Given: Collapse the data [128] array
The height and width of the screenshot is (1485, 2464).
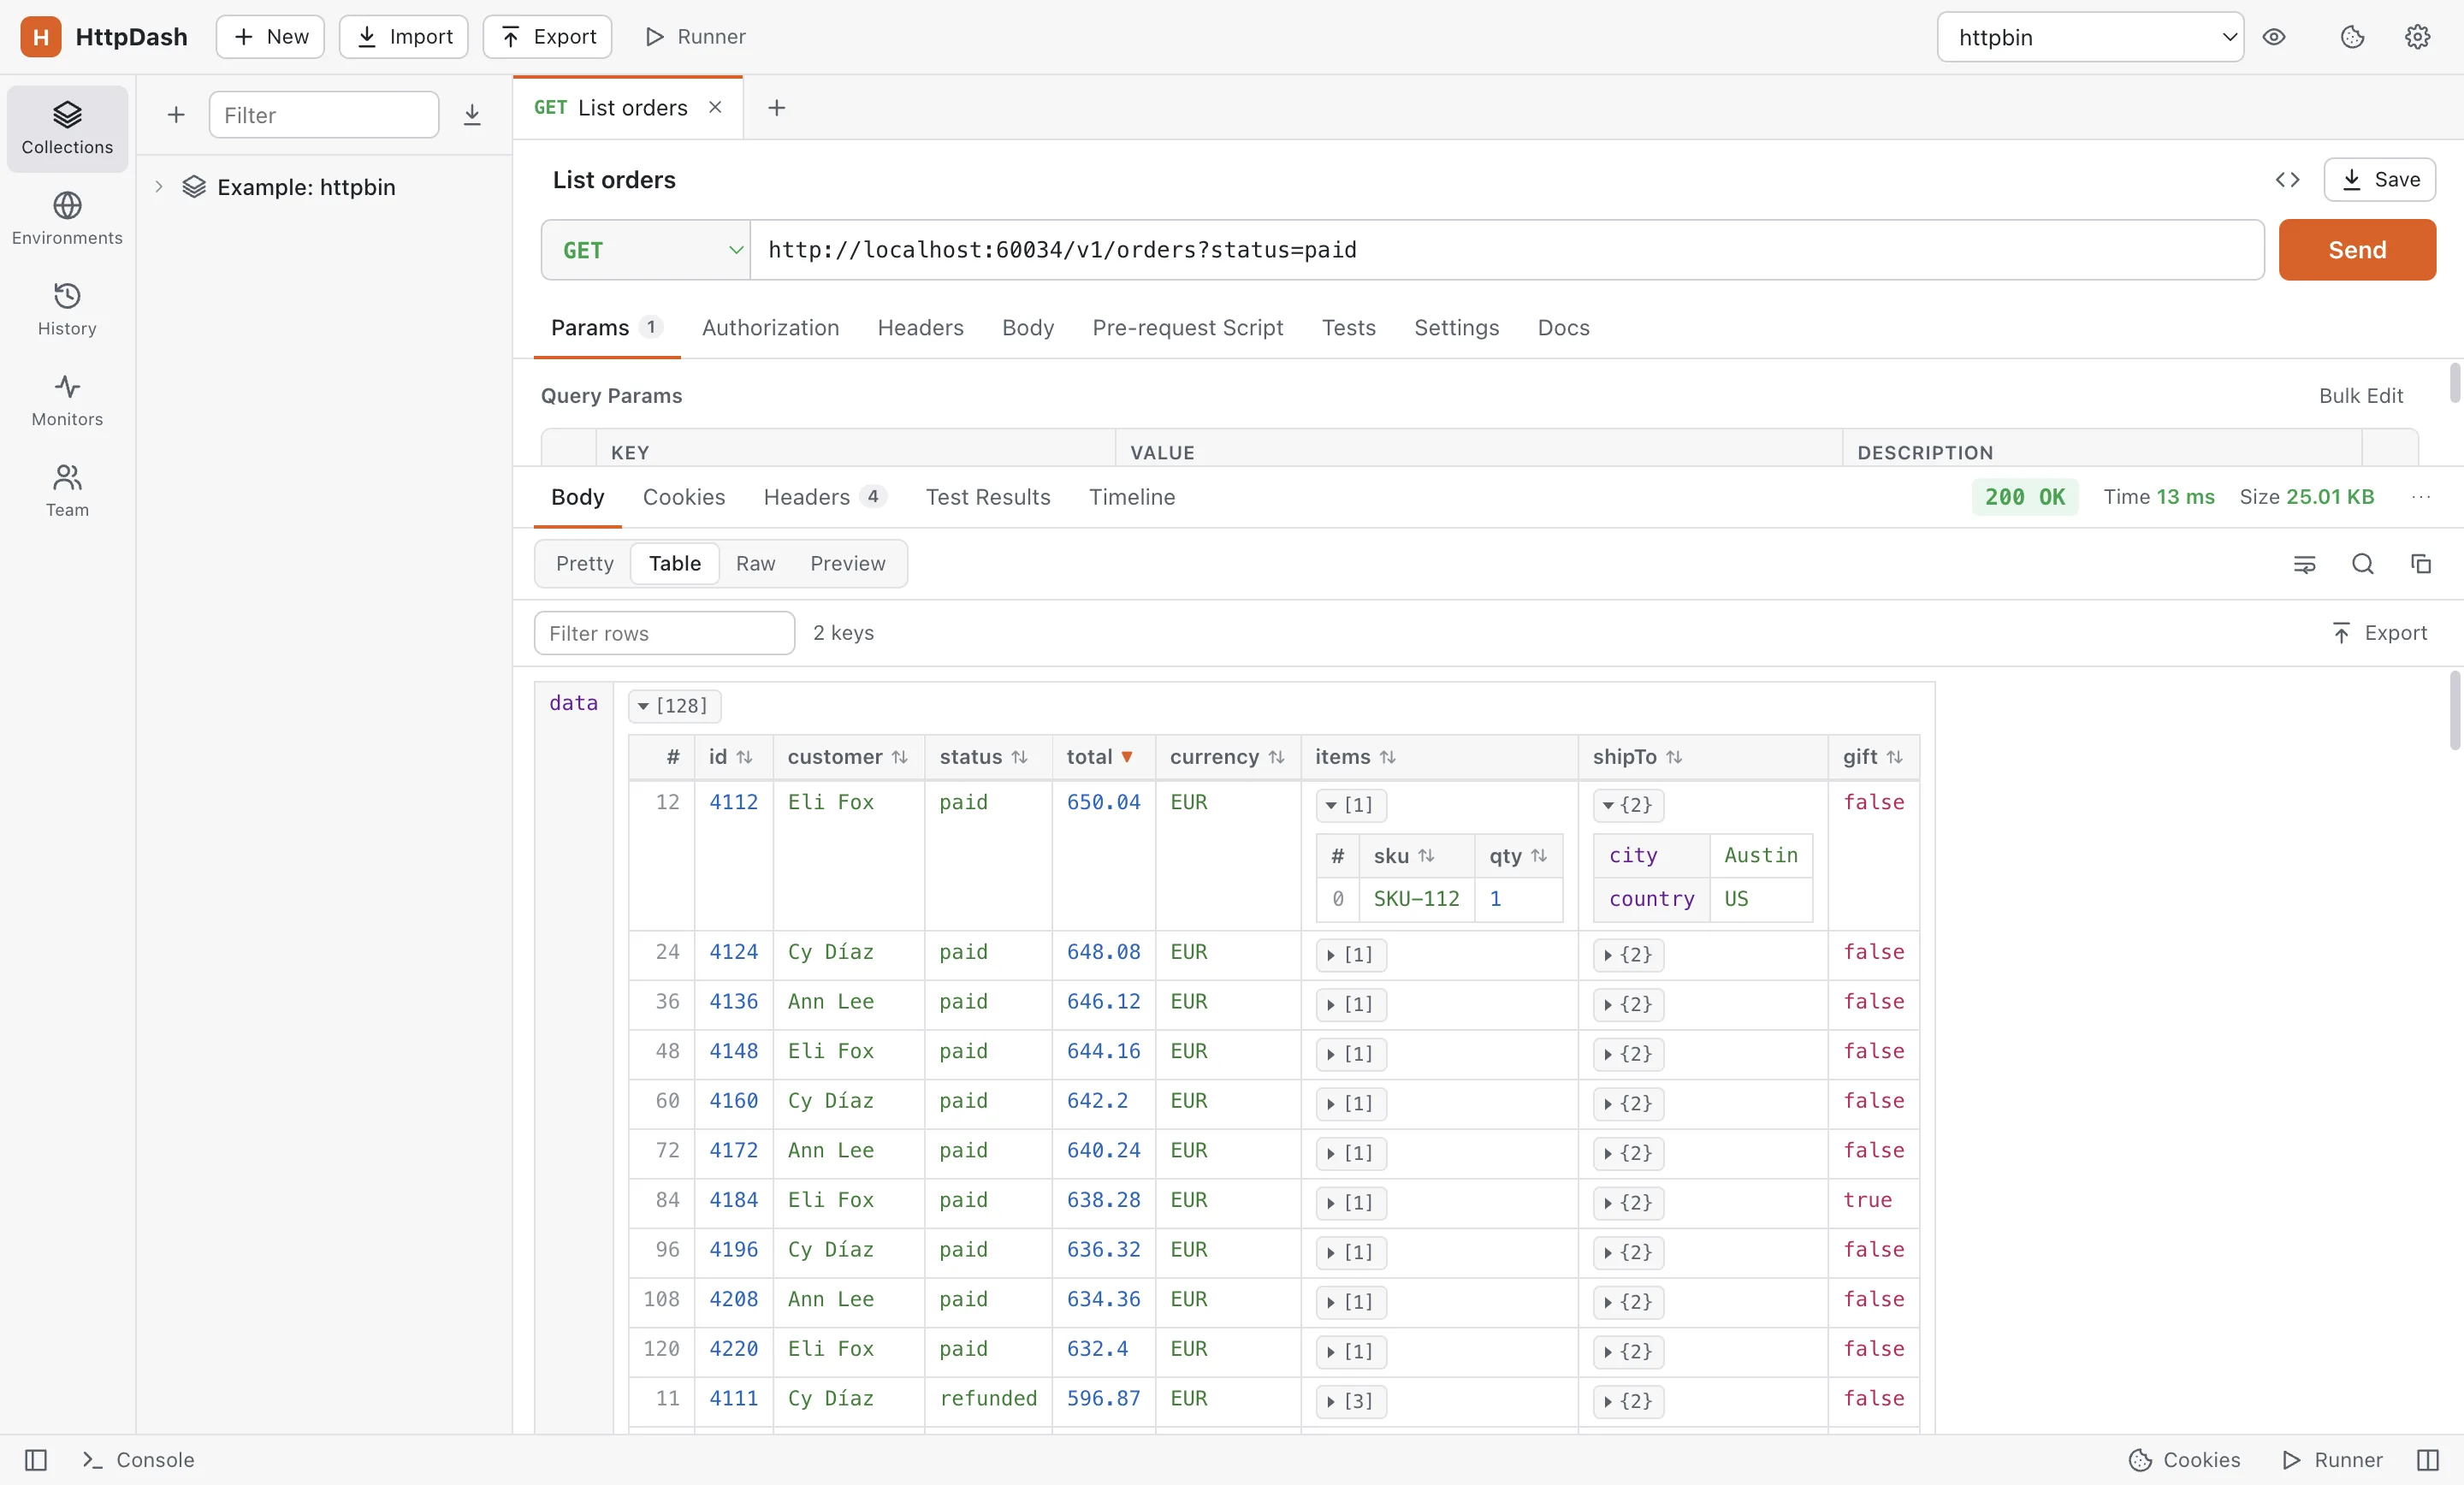Looking at the screenshot, I should click(x=674, y=706).
